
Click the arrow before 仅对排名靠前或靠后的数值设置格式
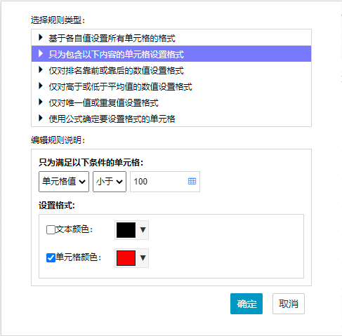pyautogui.click(x=41, y=69)
